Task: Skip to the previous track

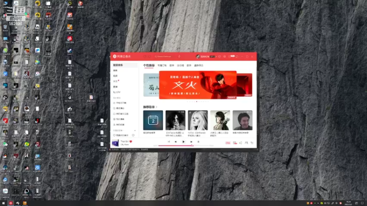Action: [x=176, y=142]
